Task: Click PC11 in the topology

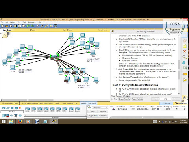Action: 93,52
